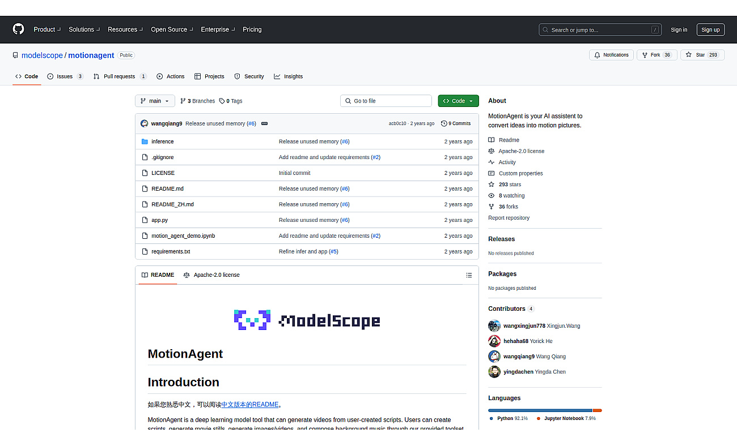The width and height of the screenshot is (737, 446).
Task: Open the Readme link in About
Action: (x=503, y=140)
